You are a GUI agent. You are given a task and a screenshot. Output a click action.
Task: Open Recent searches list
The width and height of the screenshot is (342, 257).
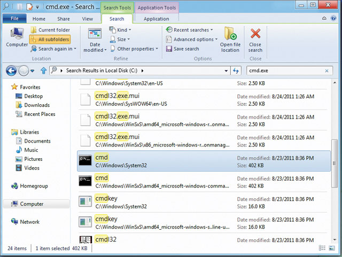pyautogui.click(x=189, y=30)
